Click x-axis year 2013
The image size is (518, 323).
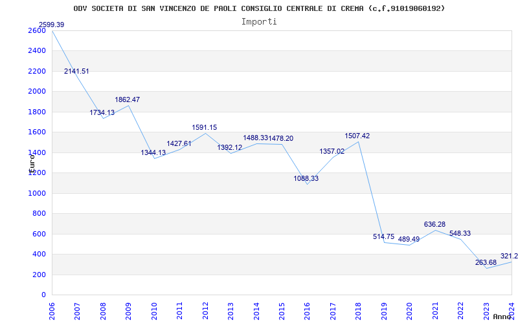[x=231, y=311]
